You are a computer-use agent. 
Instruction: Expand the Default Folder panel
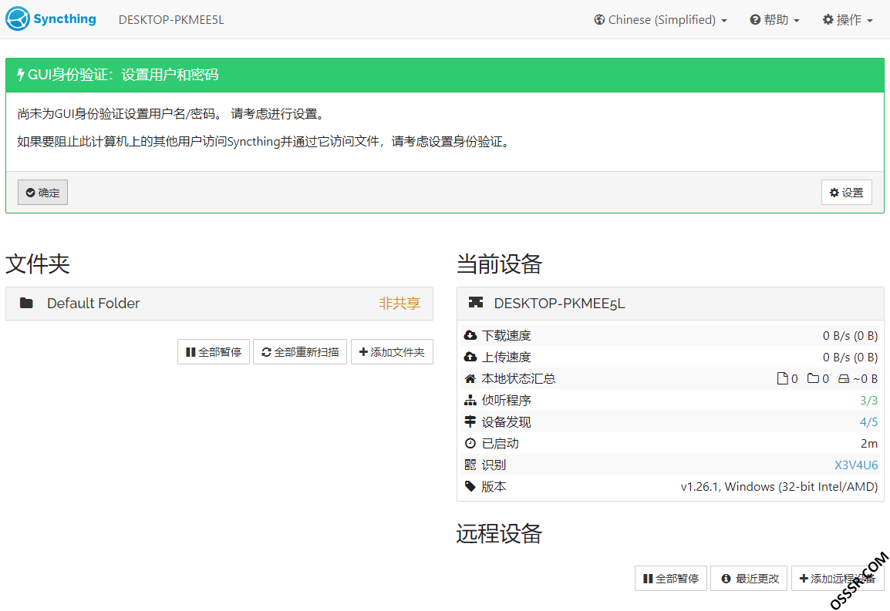(219, 304)
